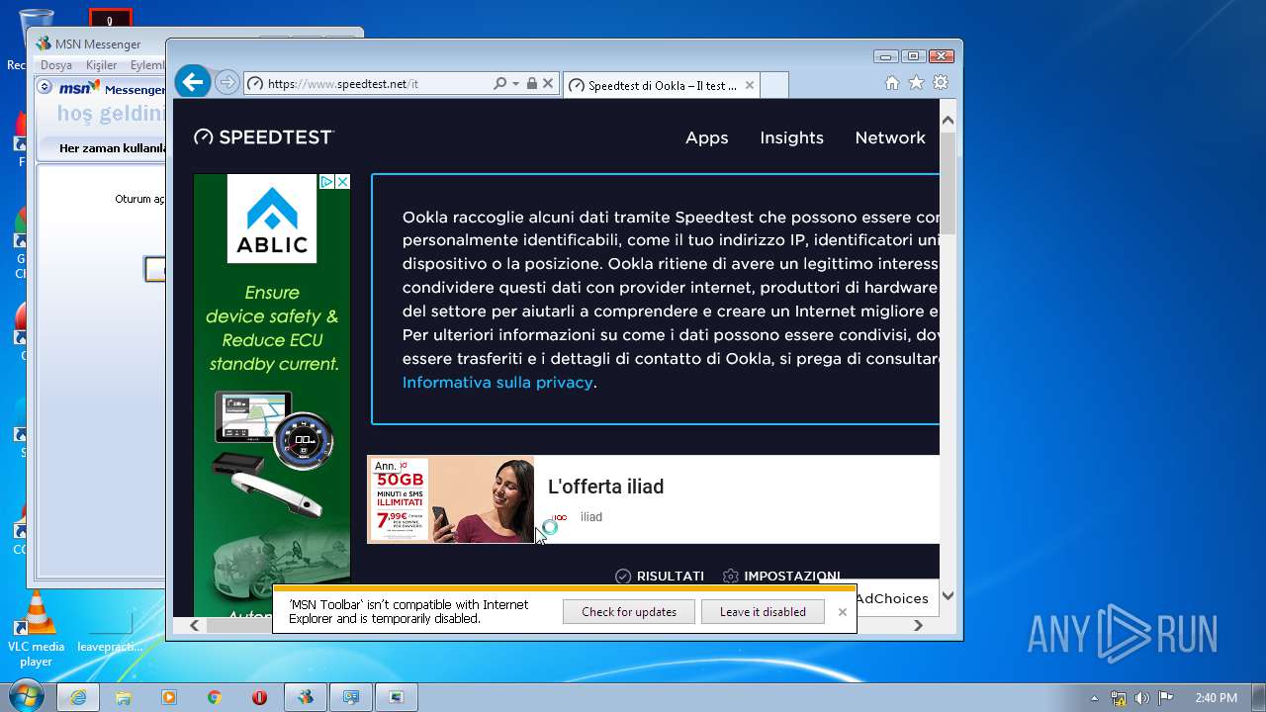Click the browser forward arrow

[226, 83]
